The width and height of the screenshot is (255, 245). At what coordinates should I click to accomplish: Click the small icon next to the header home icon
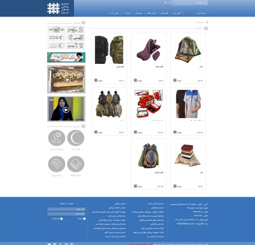pyautogui.click(x=166, y=3)
